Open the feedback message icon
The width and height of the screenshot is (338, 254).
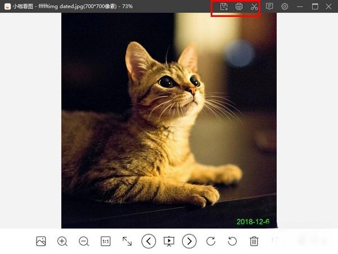269,6
